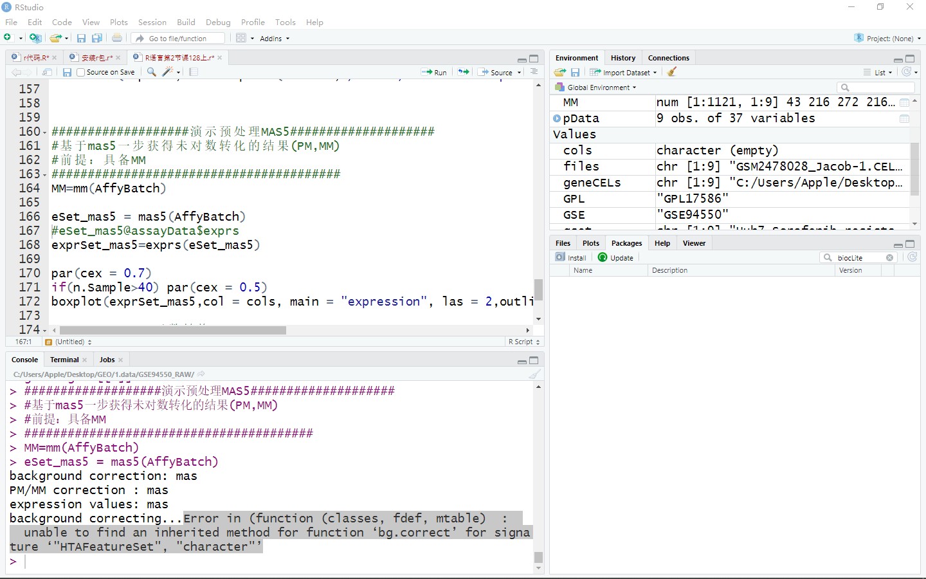
Task: Save current document in main toolbar
Action: click(81, 38)
